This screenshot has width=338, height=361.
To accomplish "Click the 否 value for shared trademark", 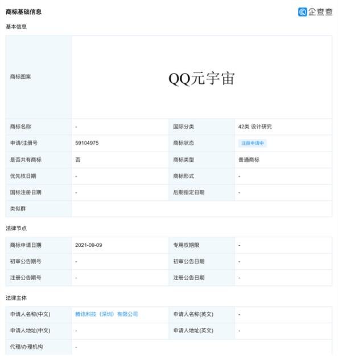I will tap(78, 160).
